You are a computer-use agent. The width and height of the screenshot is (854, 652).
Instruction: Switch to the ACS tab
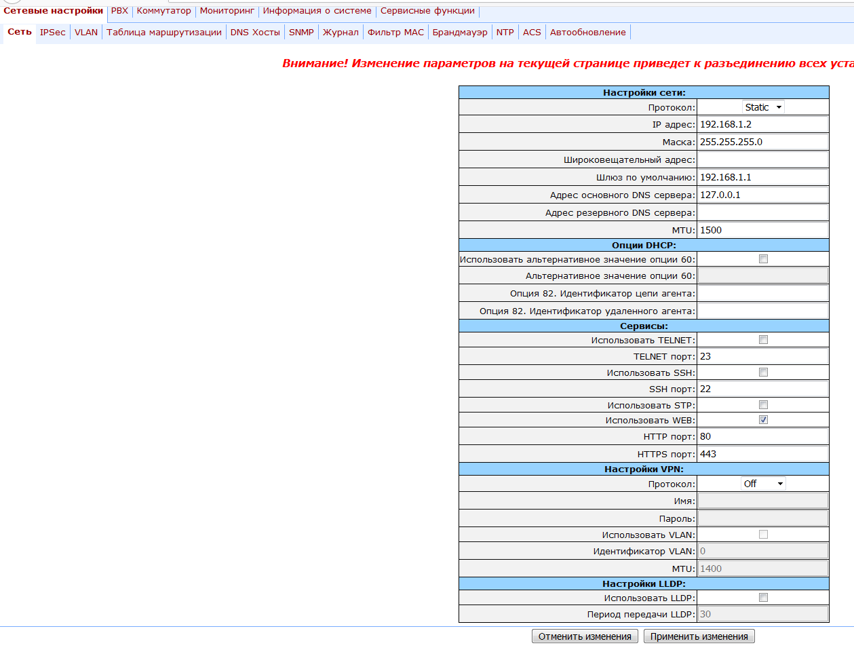pyautogui.click(x=532, y=32)
